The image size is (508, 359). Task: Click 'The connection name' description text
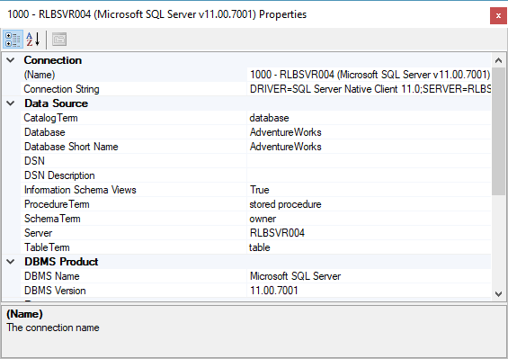[53, 328]
